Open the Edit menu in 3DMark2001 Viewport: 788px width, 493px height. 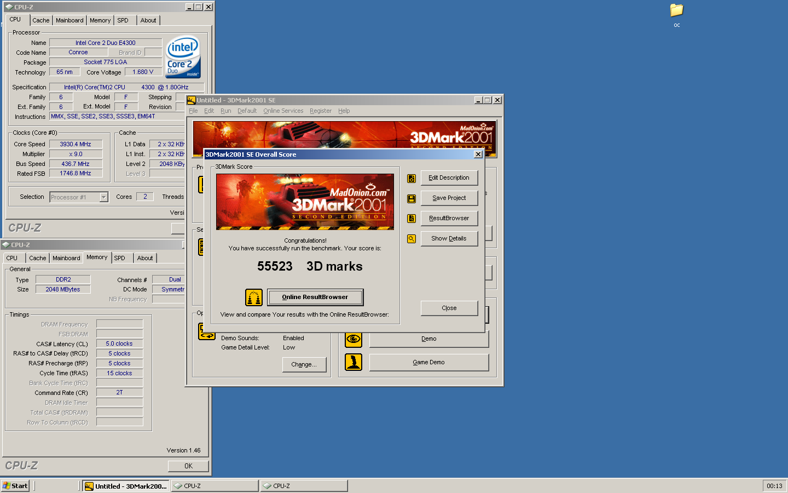(209, 111)
